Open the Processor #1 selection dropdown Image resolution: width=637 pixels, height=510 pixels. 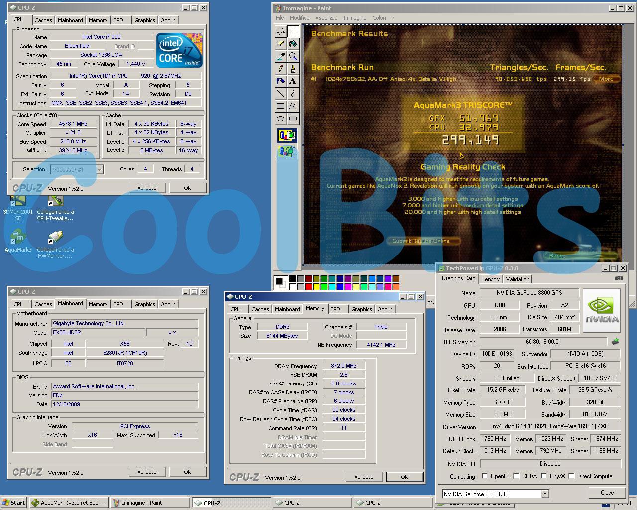[x=99, y=170]
